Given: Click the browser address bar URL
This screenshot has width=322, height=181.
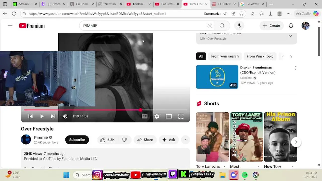Looking at the screenshot, I should point(97,14).
